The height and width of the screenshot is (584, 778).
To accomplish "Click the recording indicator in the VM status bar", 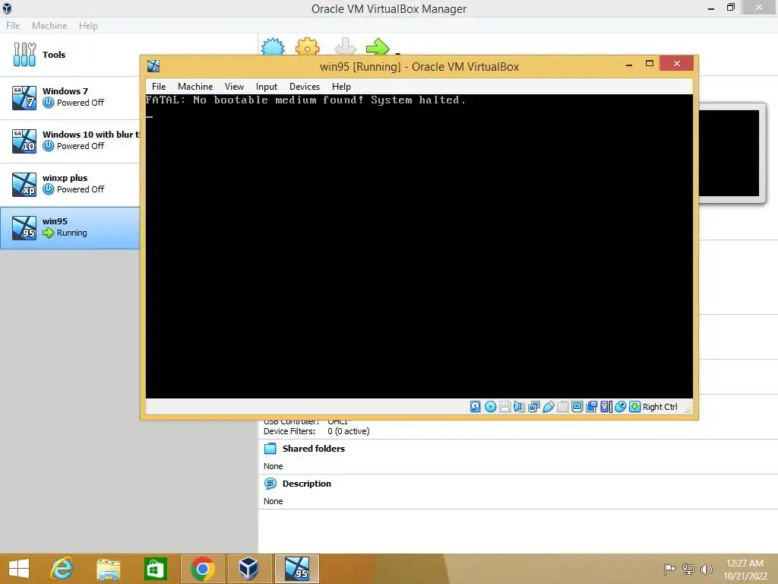I will pos(591,407).
